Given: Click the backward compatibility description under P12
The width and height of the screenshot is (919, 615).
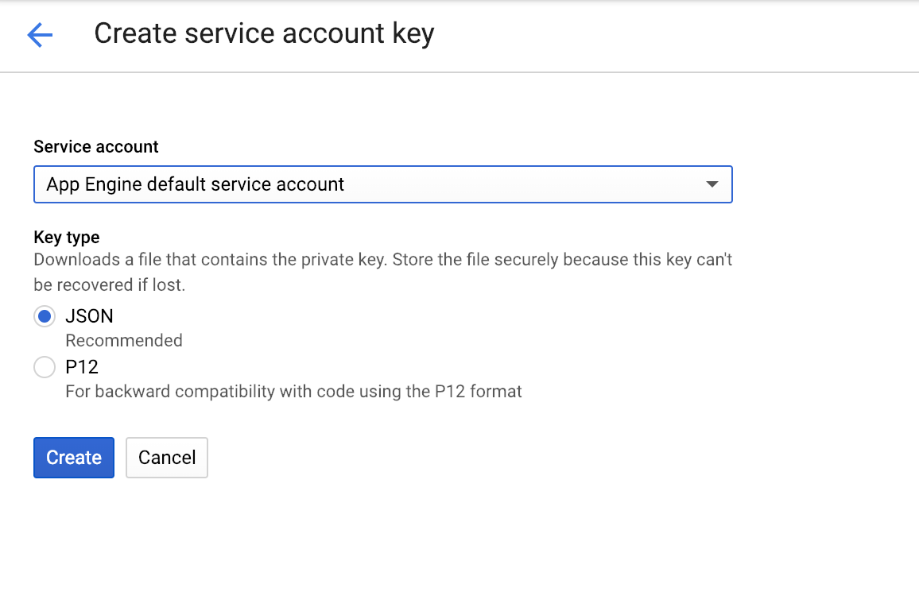Looking at the screenshot, I should pyautogui.click(x=293, y=392).
